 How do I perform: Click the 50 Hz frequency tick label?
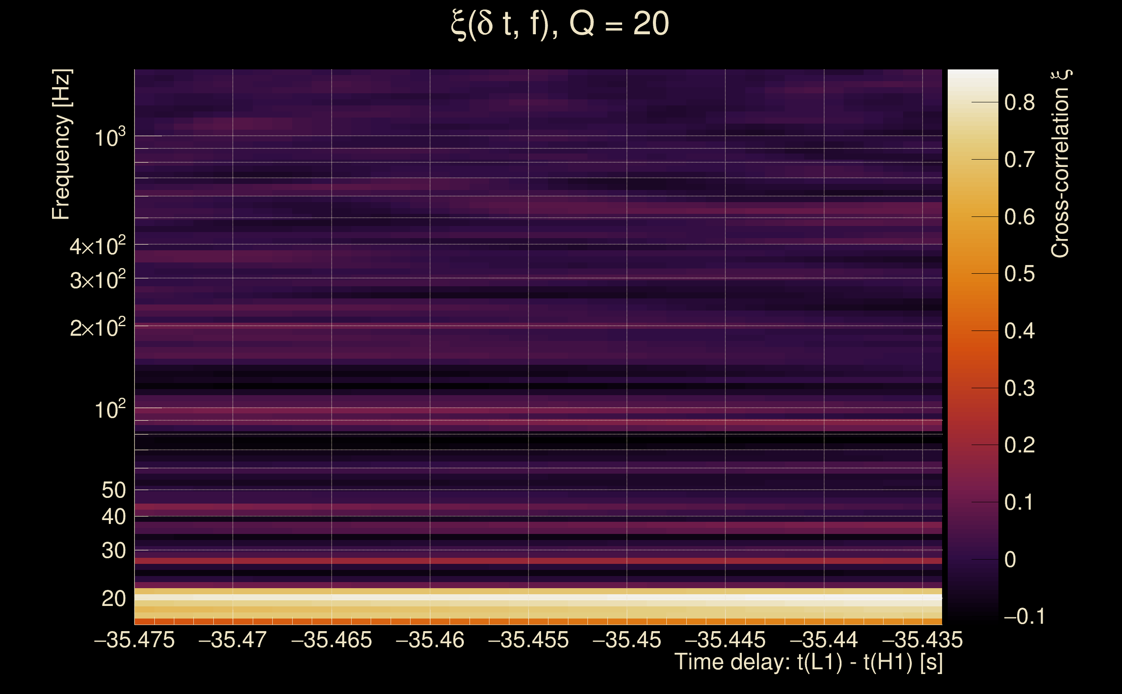click(113, 490)
